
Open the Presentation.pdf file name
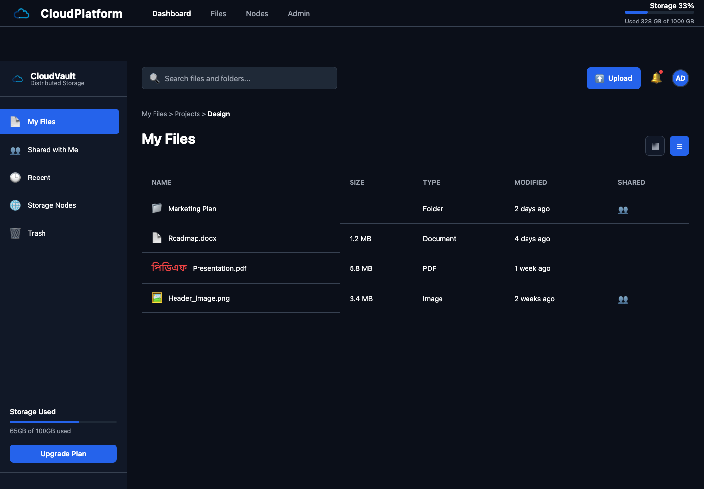pyautogui.click(x=220, y=268)
